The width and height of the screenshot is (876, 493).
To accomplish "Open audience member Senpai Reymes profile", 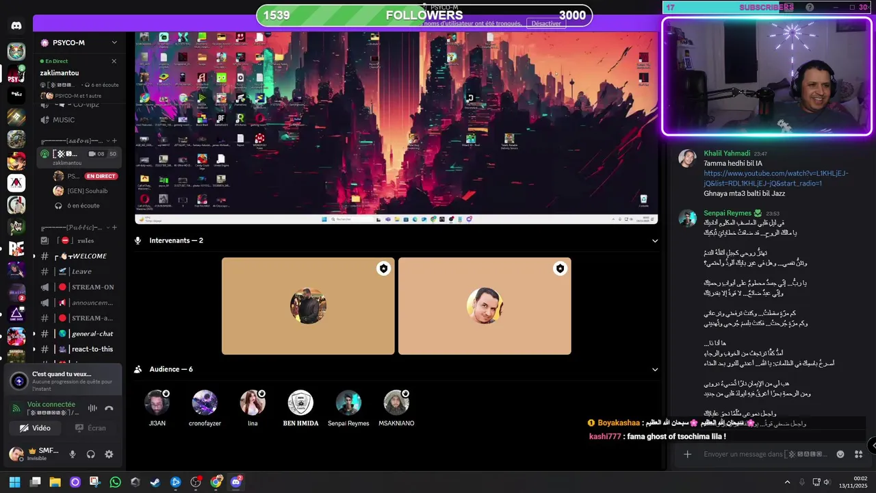I will (348, 408).
